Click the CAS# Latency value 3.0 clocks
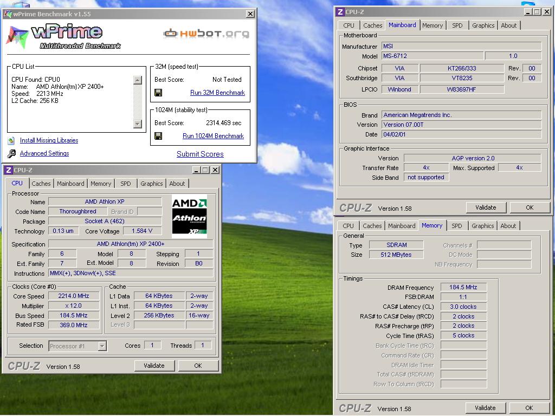The height and width of the screenshot is (416, 555). [x=463, y=307]
